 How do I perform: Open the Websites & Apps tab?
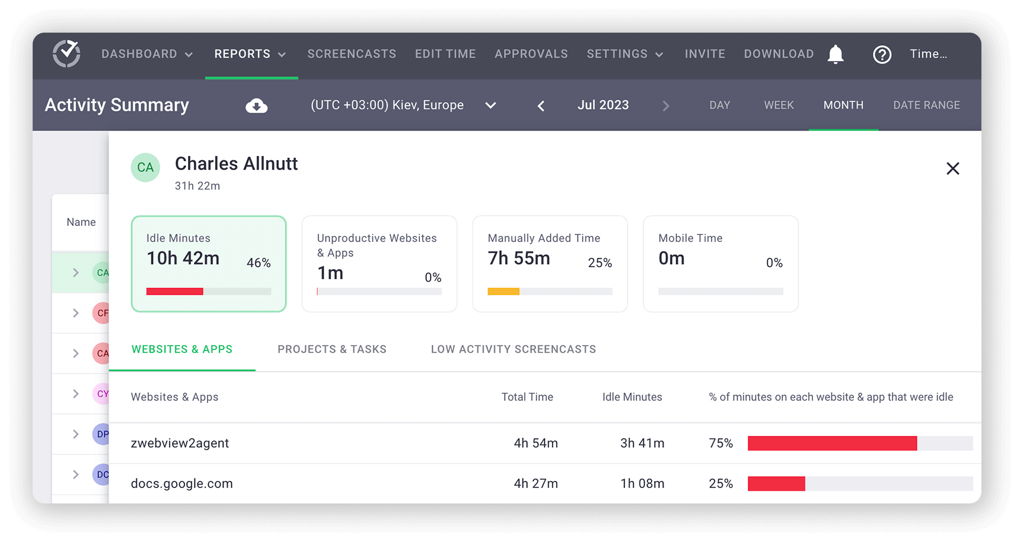(182, 349)
